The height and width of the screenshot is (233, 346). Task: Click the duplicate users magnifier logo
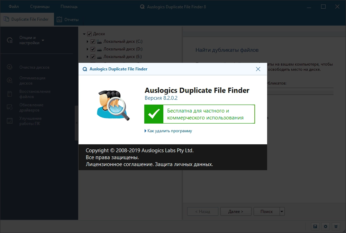113,105
